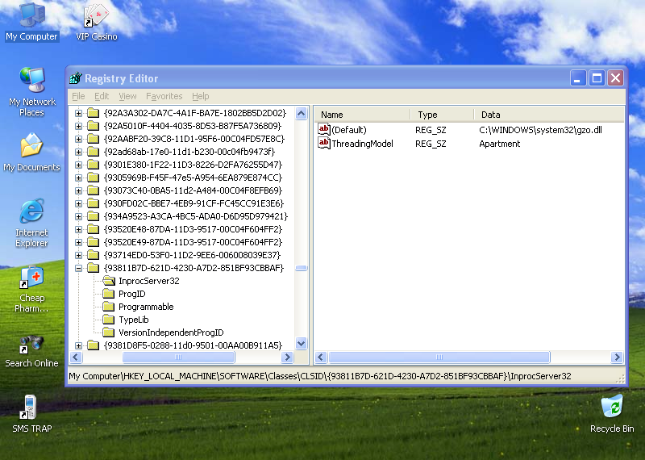Expand the {9305969B-F45F-47e5-A954-6EA879E874CC} key
Viewport: 645px width, 460px height.
pos(78,178)
